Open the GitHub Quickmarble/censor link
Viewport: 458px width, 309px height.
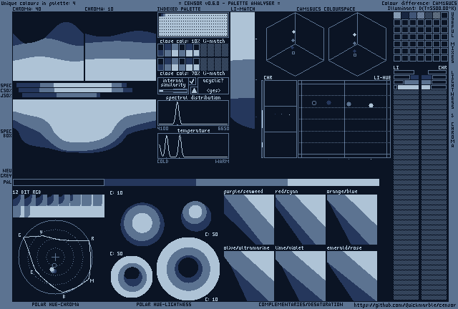[404, 305]
